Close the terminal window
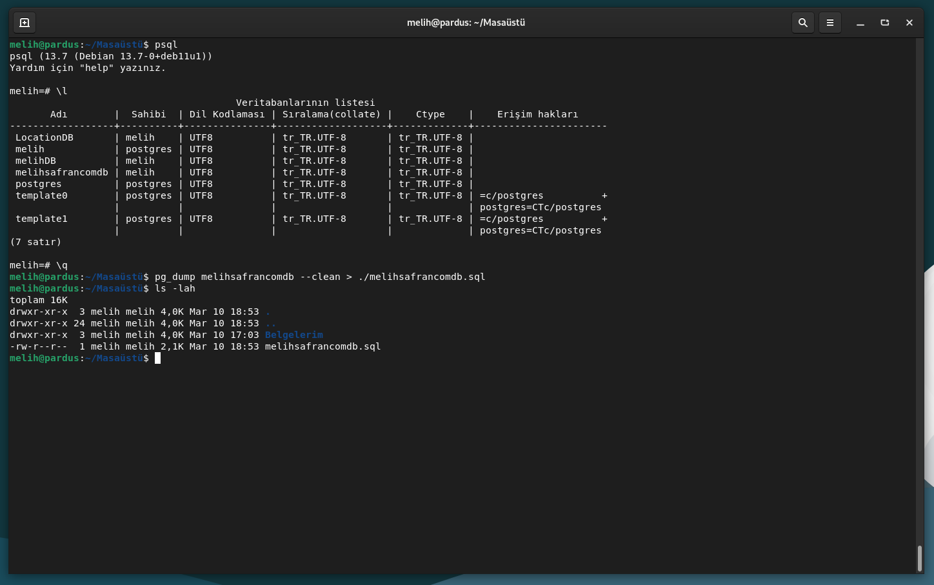 click(x=909, y=23)
